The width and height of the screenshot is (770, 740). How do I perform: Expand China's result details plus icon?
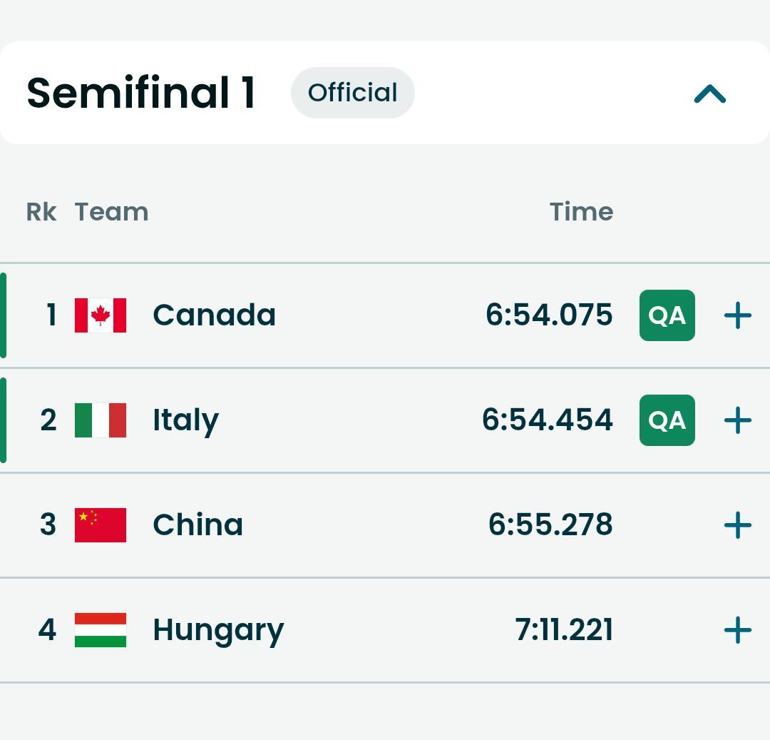click(x=737, y=525)
